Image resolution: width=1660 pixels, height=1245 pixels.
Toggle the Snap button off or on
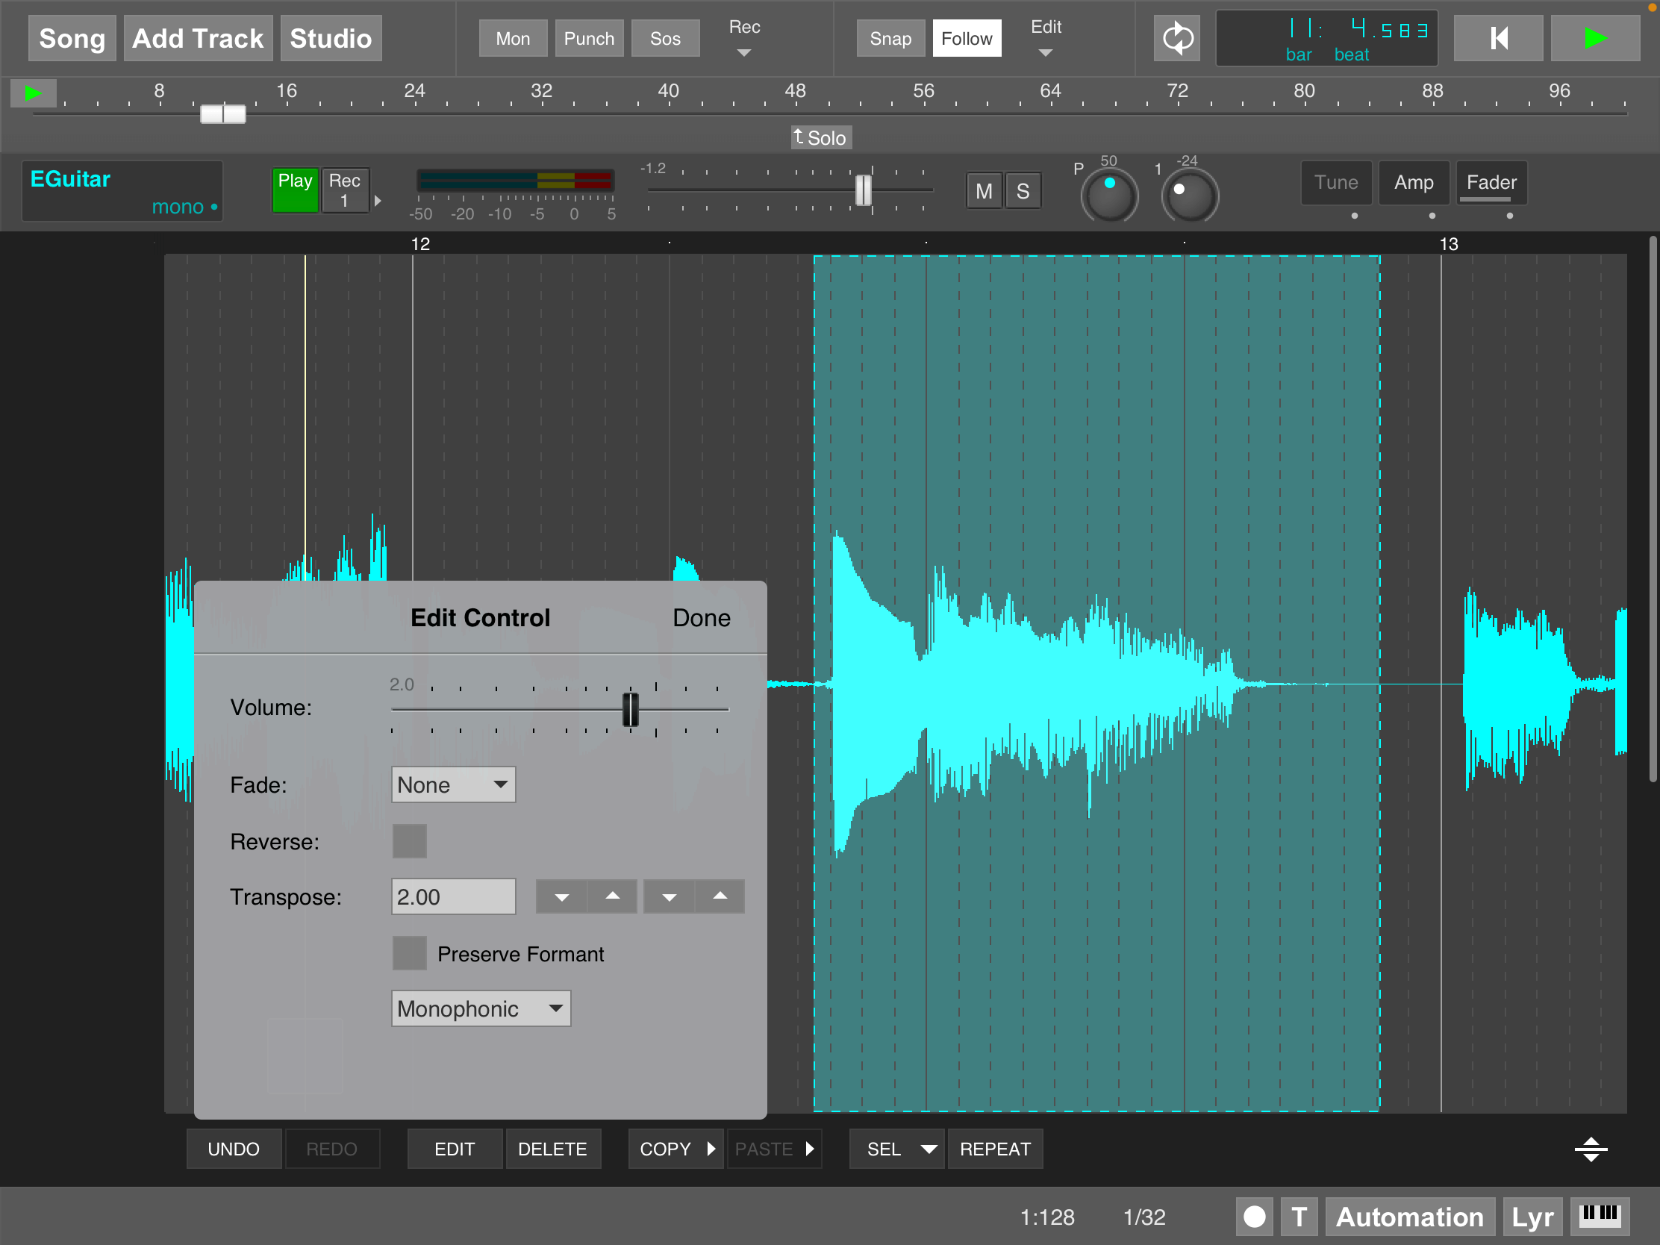(890, 38)
